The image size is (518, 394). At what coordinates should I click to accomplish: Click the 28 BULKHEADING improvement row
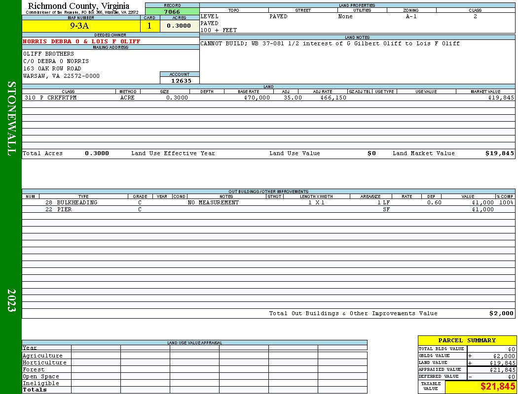point(268,202)
